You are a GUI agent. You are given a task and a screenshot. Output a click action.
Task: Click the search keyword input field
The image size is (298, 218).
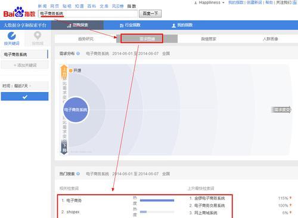(x=88, y=14)
